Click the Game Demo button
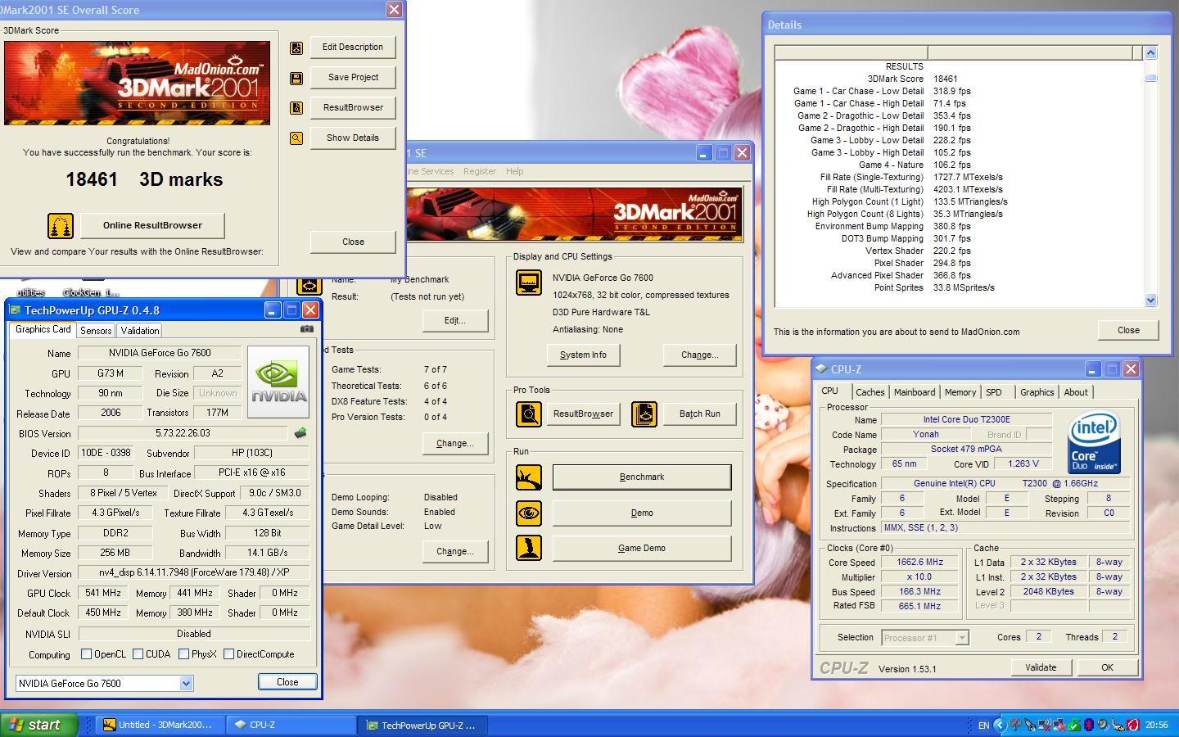 (x=642, y=548)
